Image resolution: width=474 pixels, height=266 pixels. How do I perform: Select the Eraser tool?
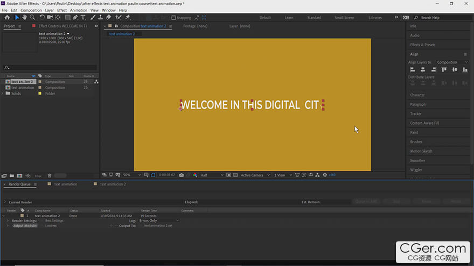[108, 18]
